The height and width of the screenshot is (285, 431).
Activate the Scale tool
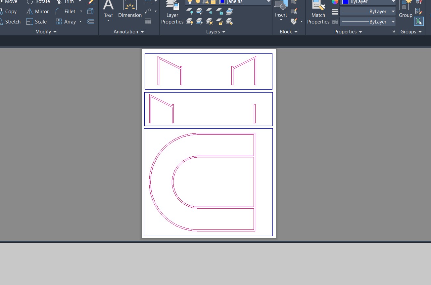[x=36, y=22]
